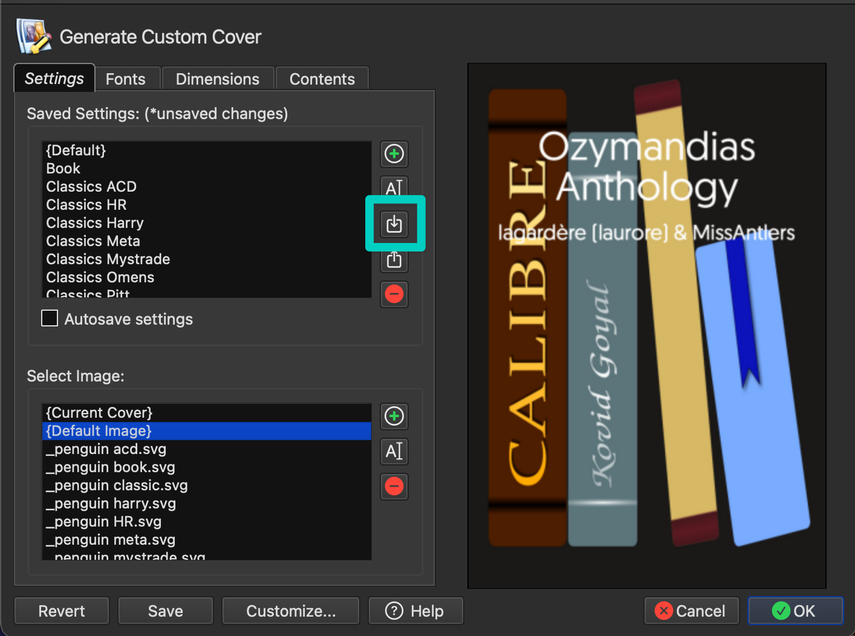Open the Contents tab
Image resolution: width=855 pixels, height=636 pixels.
pyautogui.click(x=322, y=79)
